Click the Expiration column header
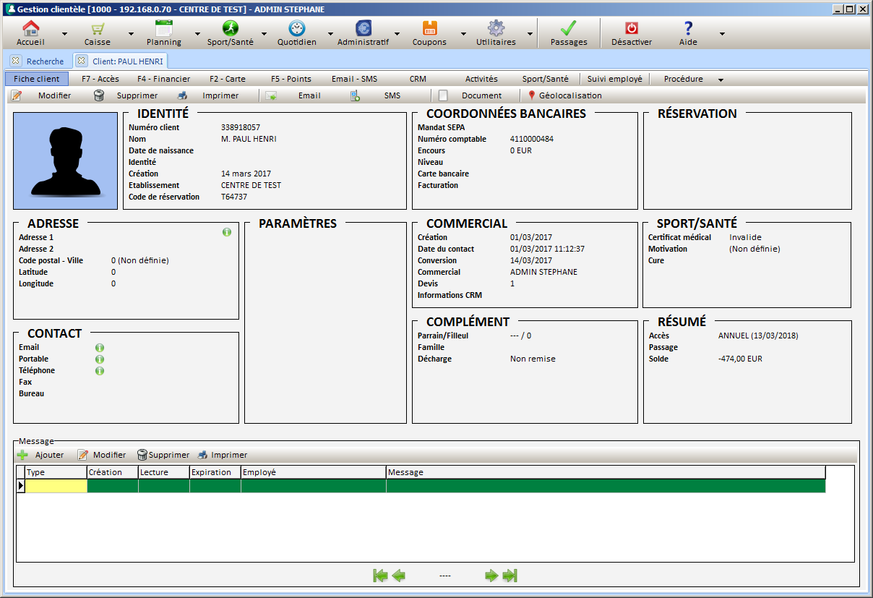 [215, 472]
